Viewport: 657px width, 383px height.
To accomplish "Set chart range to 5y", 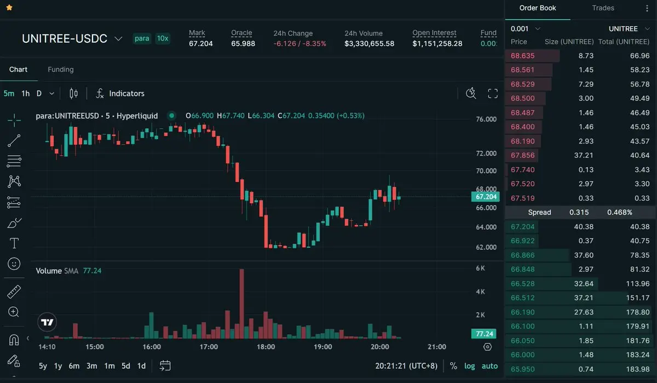I will point(43,365).
